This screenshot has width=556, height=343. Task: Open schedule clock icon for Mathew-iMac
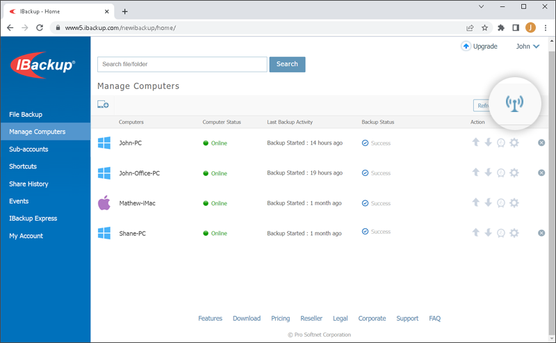[500, 203]
